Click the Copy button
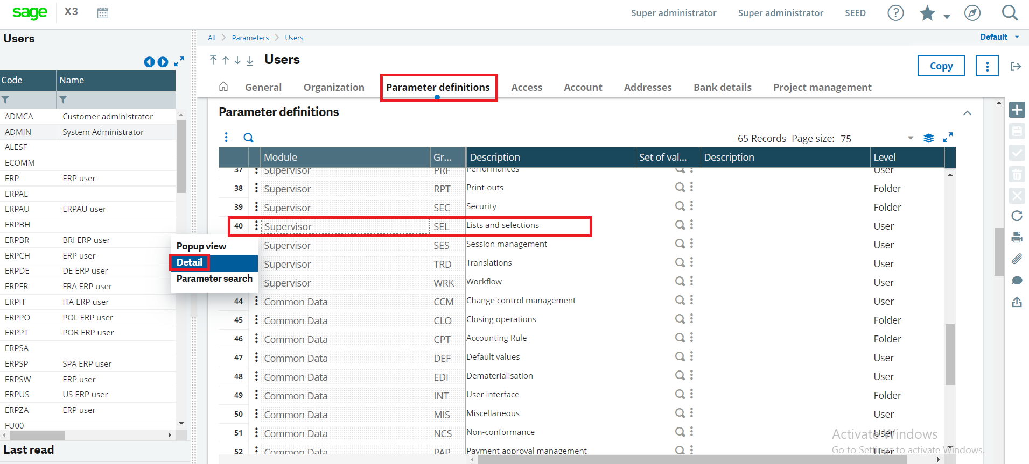1029x464 pixels. coord(941,66)
